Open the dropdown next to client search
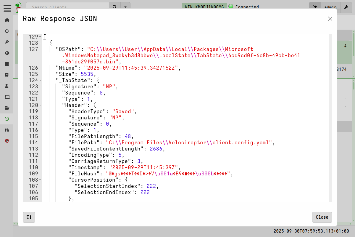The image size is (355, 237). click(x=125, y=6)
